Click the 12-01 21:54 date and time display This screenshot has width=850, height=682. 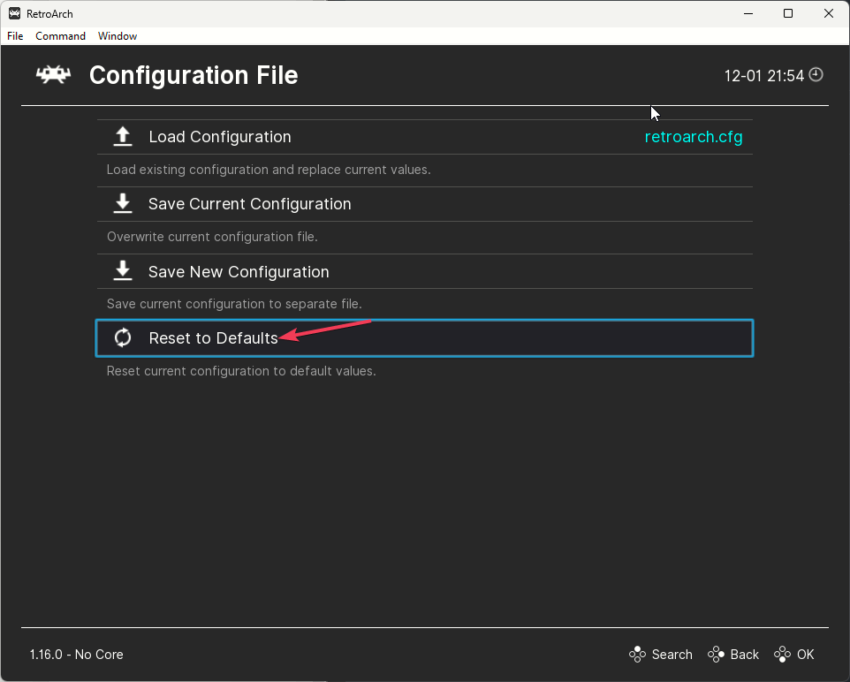pyautogui.click(x=764, y=76)
